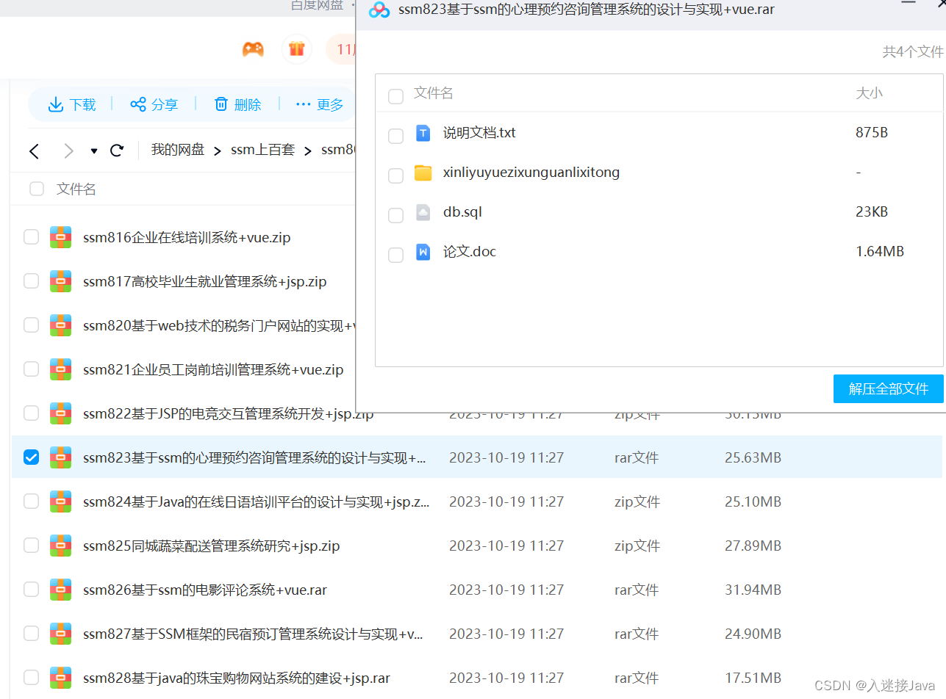Open ssm817高校毕业生就业管理系统+jsp.zip
Image resolution: width=946 pixels, height=699 pixels.
(x=205, y=281)
